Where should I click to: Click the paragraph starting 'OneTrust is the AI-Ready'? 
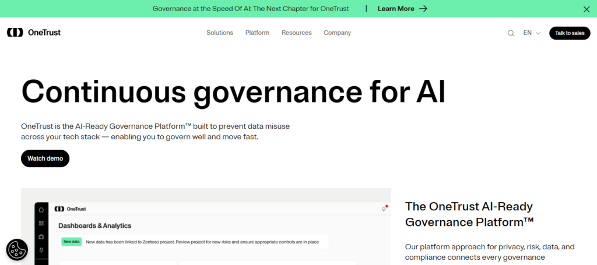[155, 132]
